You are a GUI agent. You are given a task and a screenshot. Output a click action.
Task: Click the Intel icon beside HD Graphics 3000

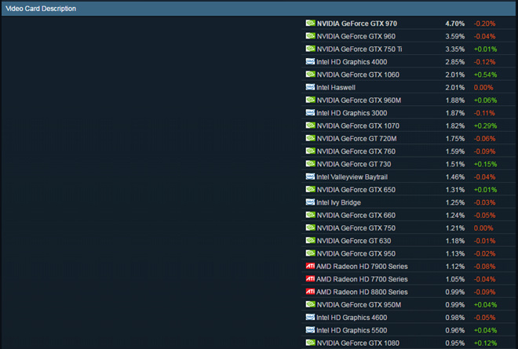coord(310,113)
